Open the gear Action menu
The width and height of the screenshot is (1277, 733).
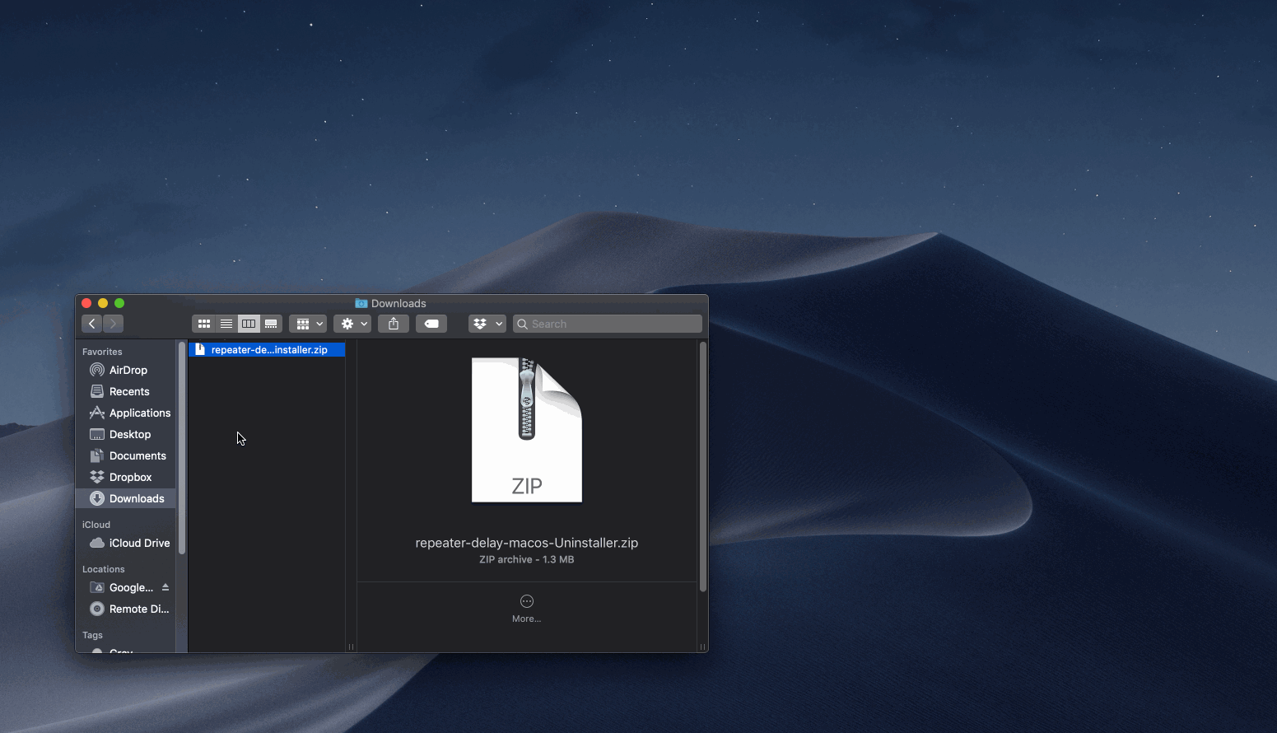click(352, 324)
